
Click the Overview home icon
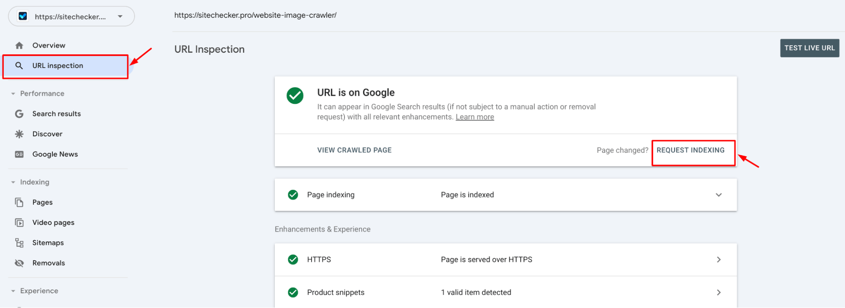click(x=19, y=45)
